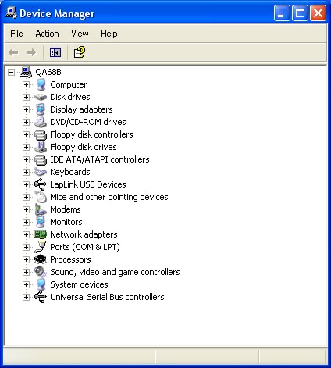Click the Properties help toolbar icon
Viewport: 331px width, 368px height.
[80, 52]
